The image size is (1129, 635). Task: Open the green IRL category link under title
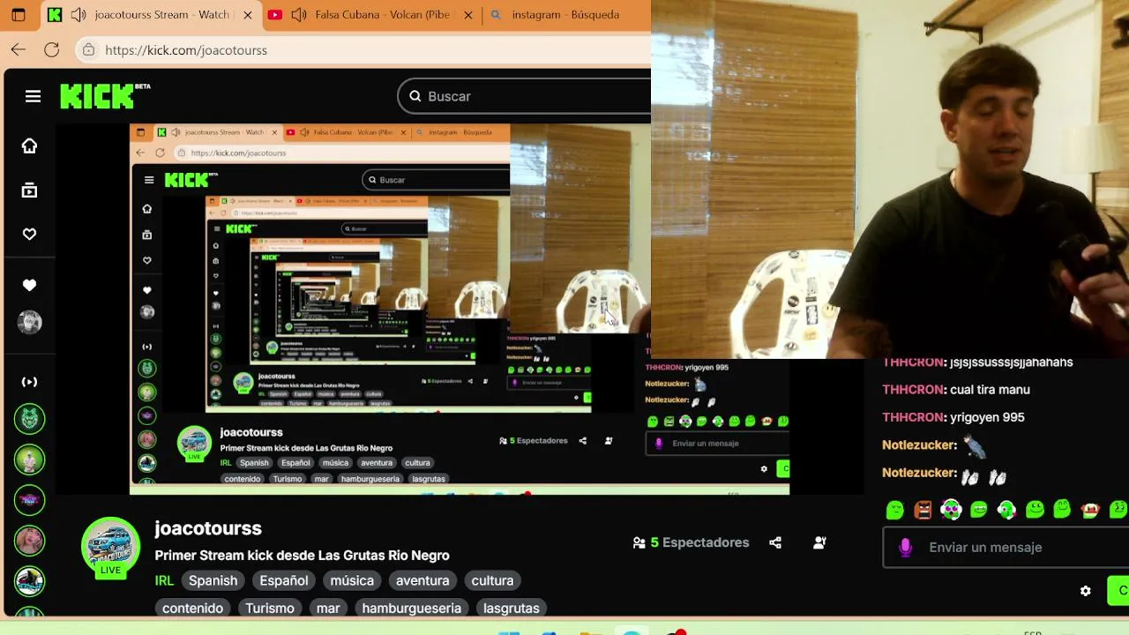click(164, 580)
